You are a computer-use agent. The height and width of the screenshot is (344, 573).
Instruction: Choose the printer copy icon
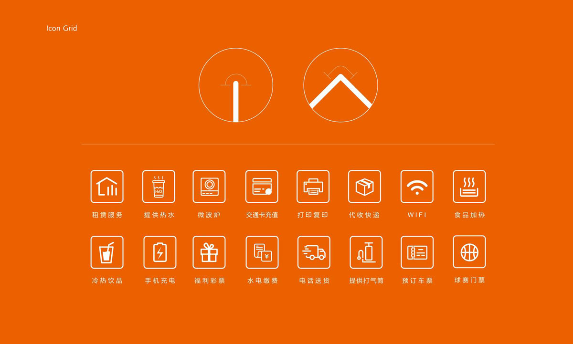coord(313,187)
